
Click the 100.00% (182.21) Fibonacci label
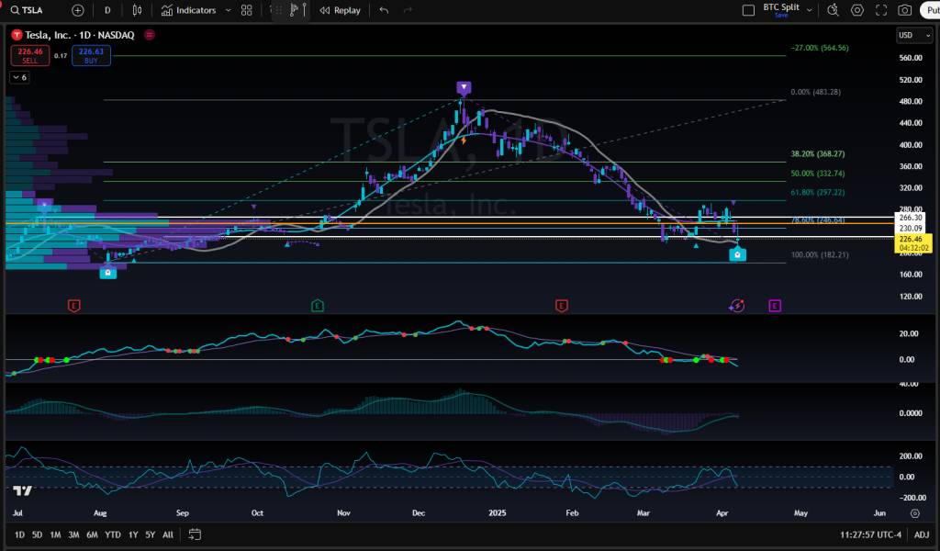click(x=820, y=254)
